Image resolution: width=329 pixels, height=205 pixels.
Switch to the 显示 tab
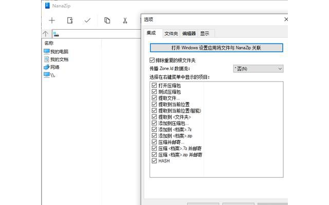[x=205, y=33]
